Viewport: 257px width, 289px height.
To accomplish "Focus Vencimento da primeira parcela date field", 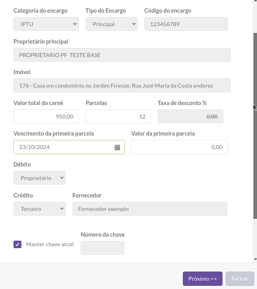I will 69,147.
